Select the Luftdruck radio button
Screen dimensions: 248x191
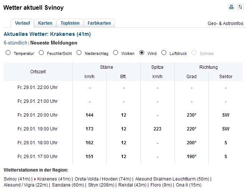[x=164, y=53]
